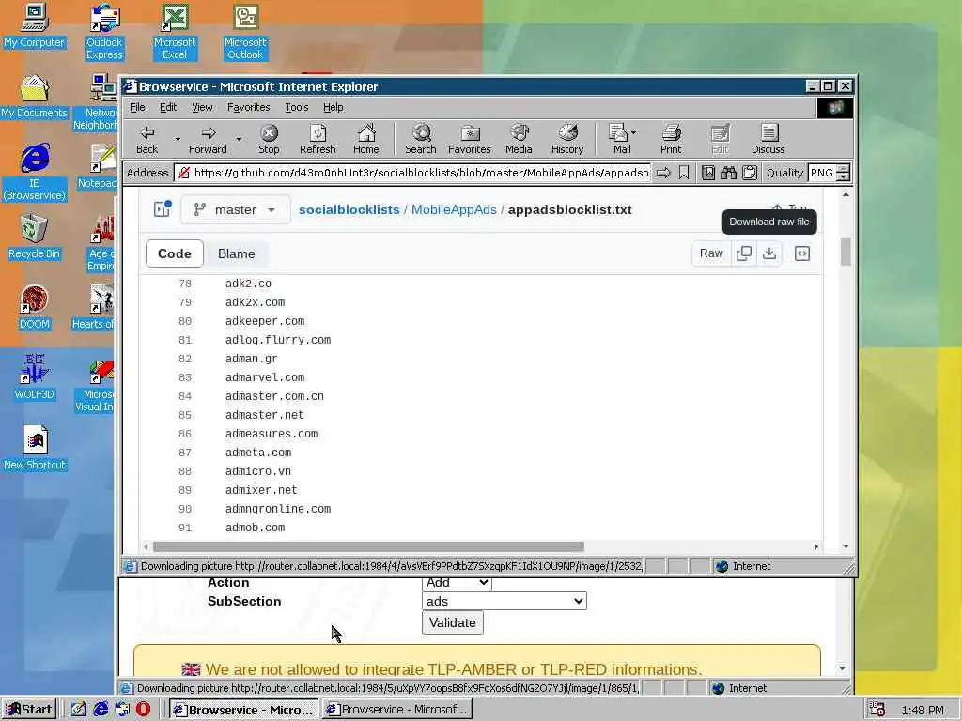
Task: Open the Media bar
Action: coord(519,139)
